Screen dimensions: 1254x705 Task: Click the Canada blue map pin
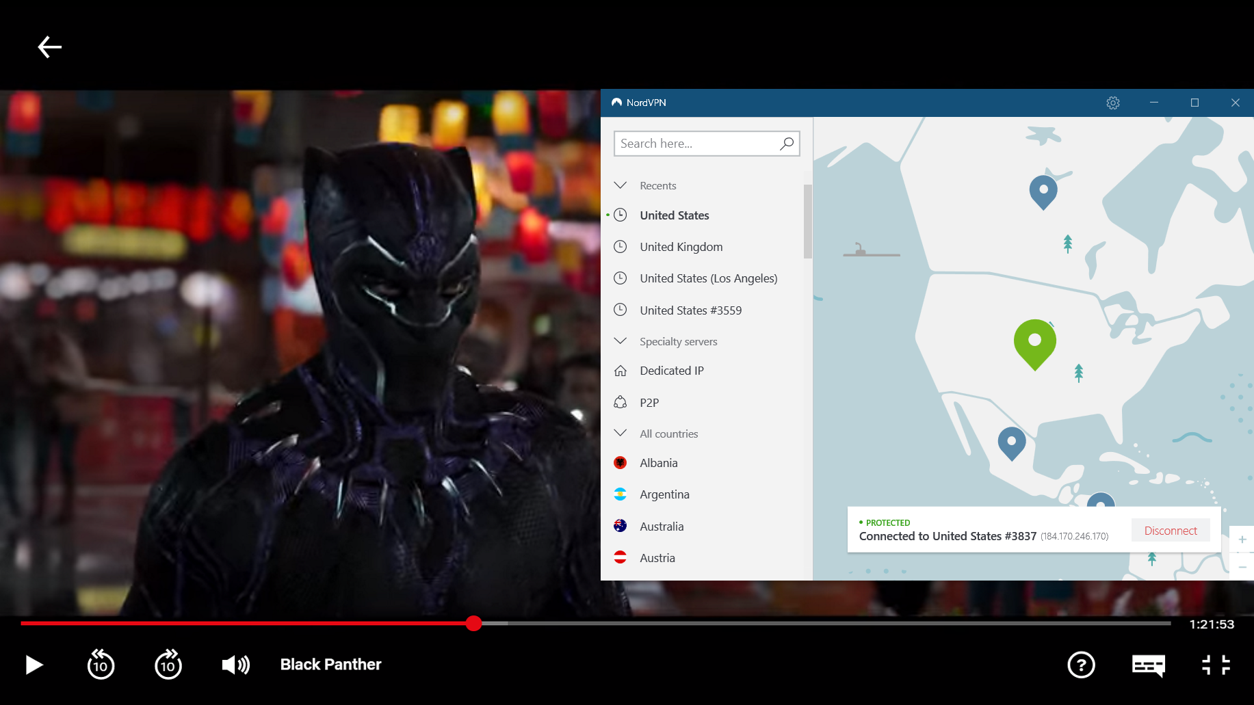coord(1043,192)
